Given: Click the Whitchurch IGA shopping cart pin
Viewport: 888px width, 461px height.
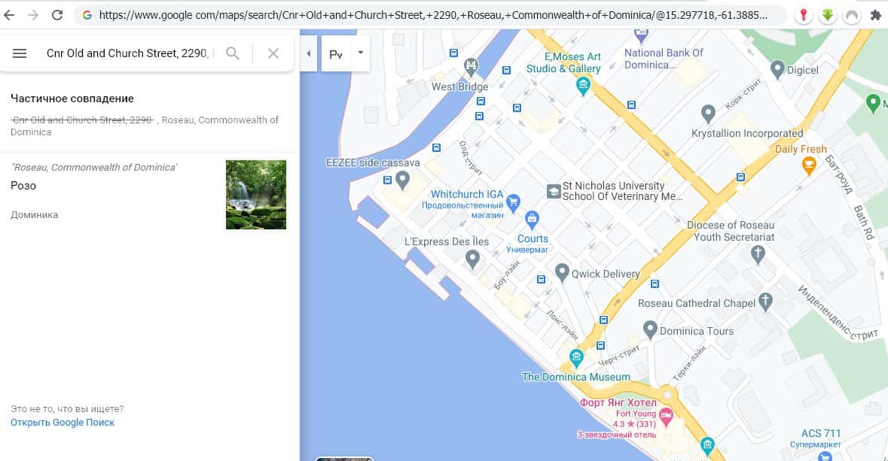Looking at the screenshot, I should (514, 202).
